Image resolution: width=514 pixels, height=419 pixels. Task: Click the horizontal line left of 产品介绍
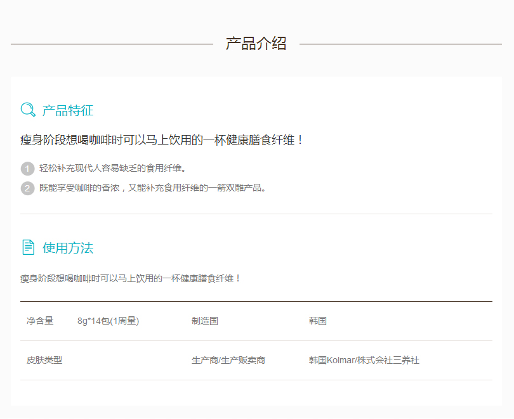point(112,44)
